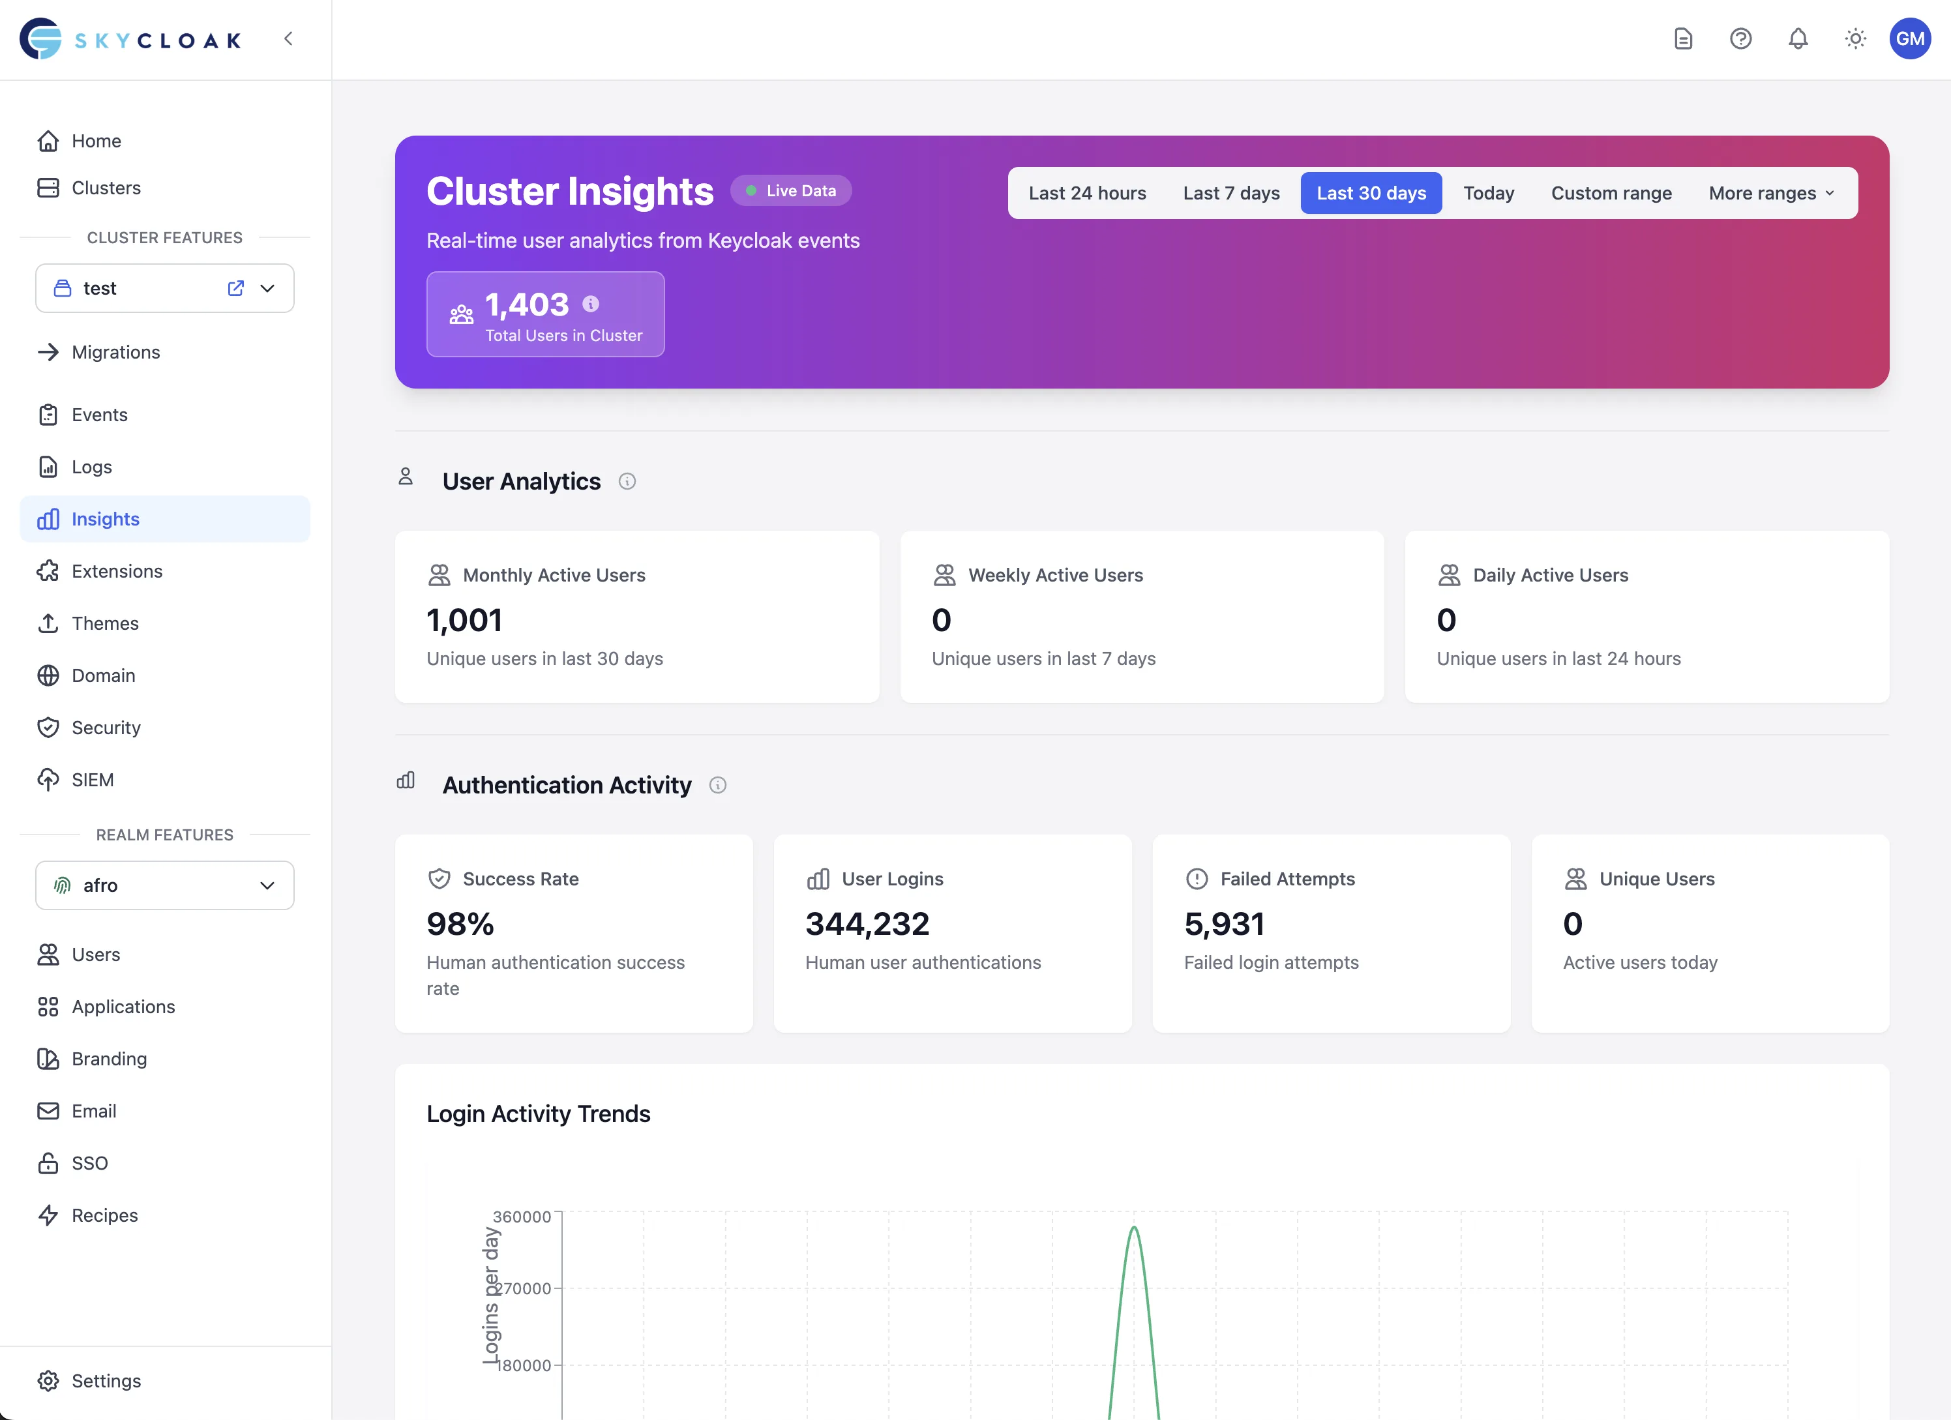Click the Live Data indicator badge
This screenshot has width=1951, height=1420.
coord(790,190)
